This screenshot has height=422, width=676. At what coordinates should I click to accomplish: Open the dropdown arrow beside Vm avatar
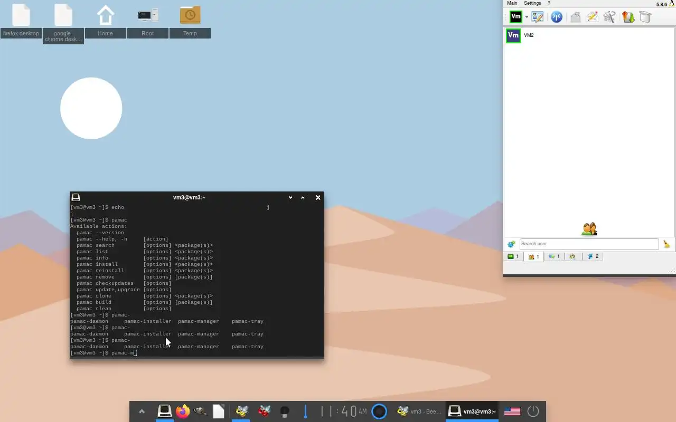pyautogui.click(x=527, y=17)
